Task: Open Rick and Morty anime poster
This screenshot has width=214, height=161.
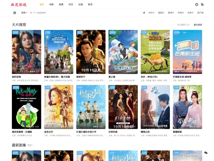Action: (x=26, y=107)
